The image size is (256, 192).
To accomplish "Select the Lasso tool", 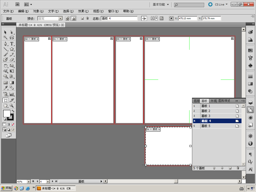I will coord(11,37).
